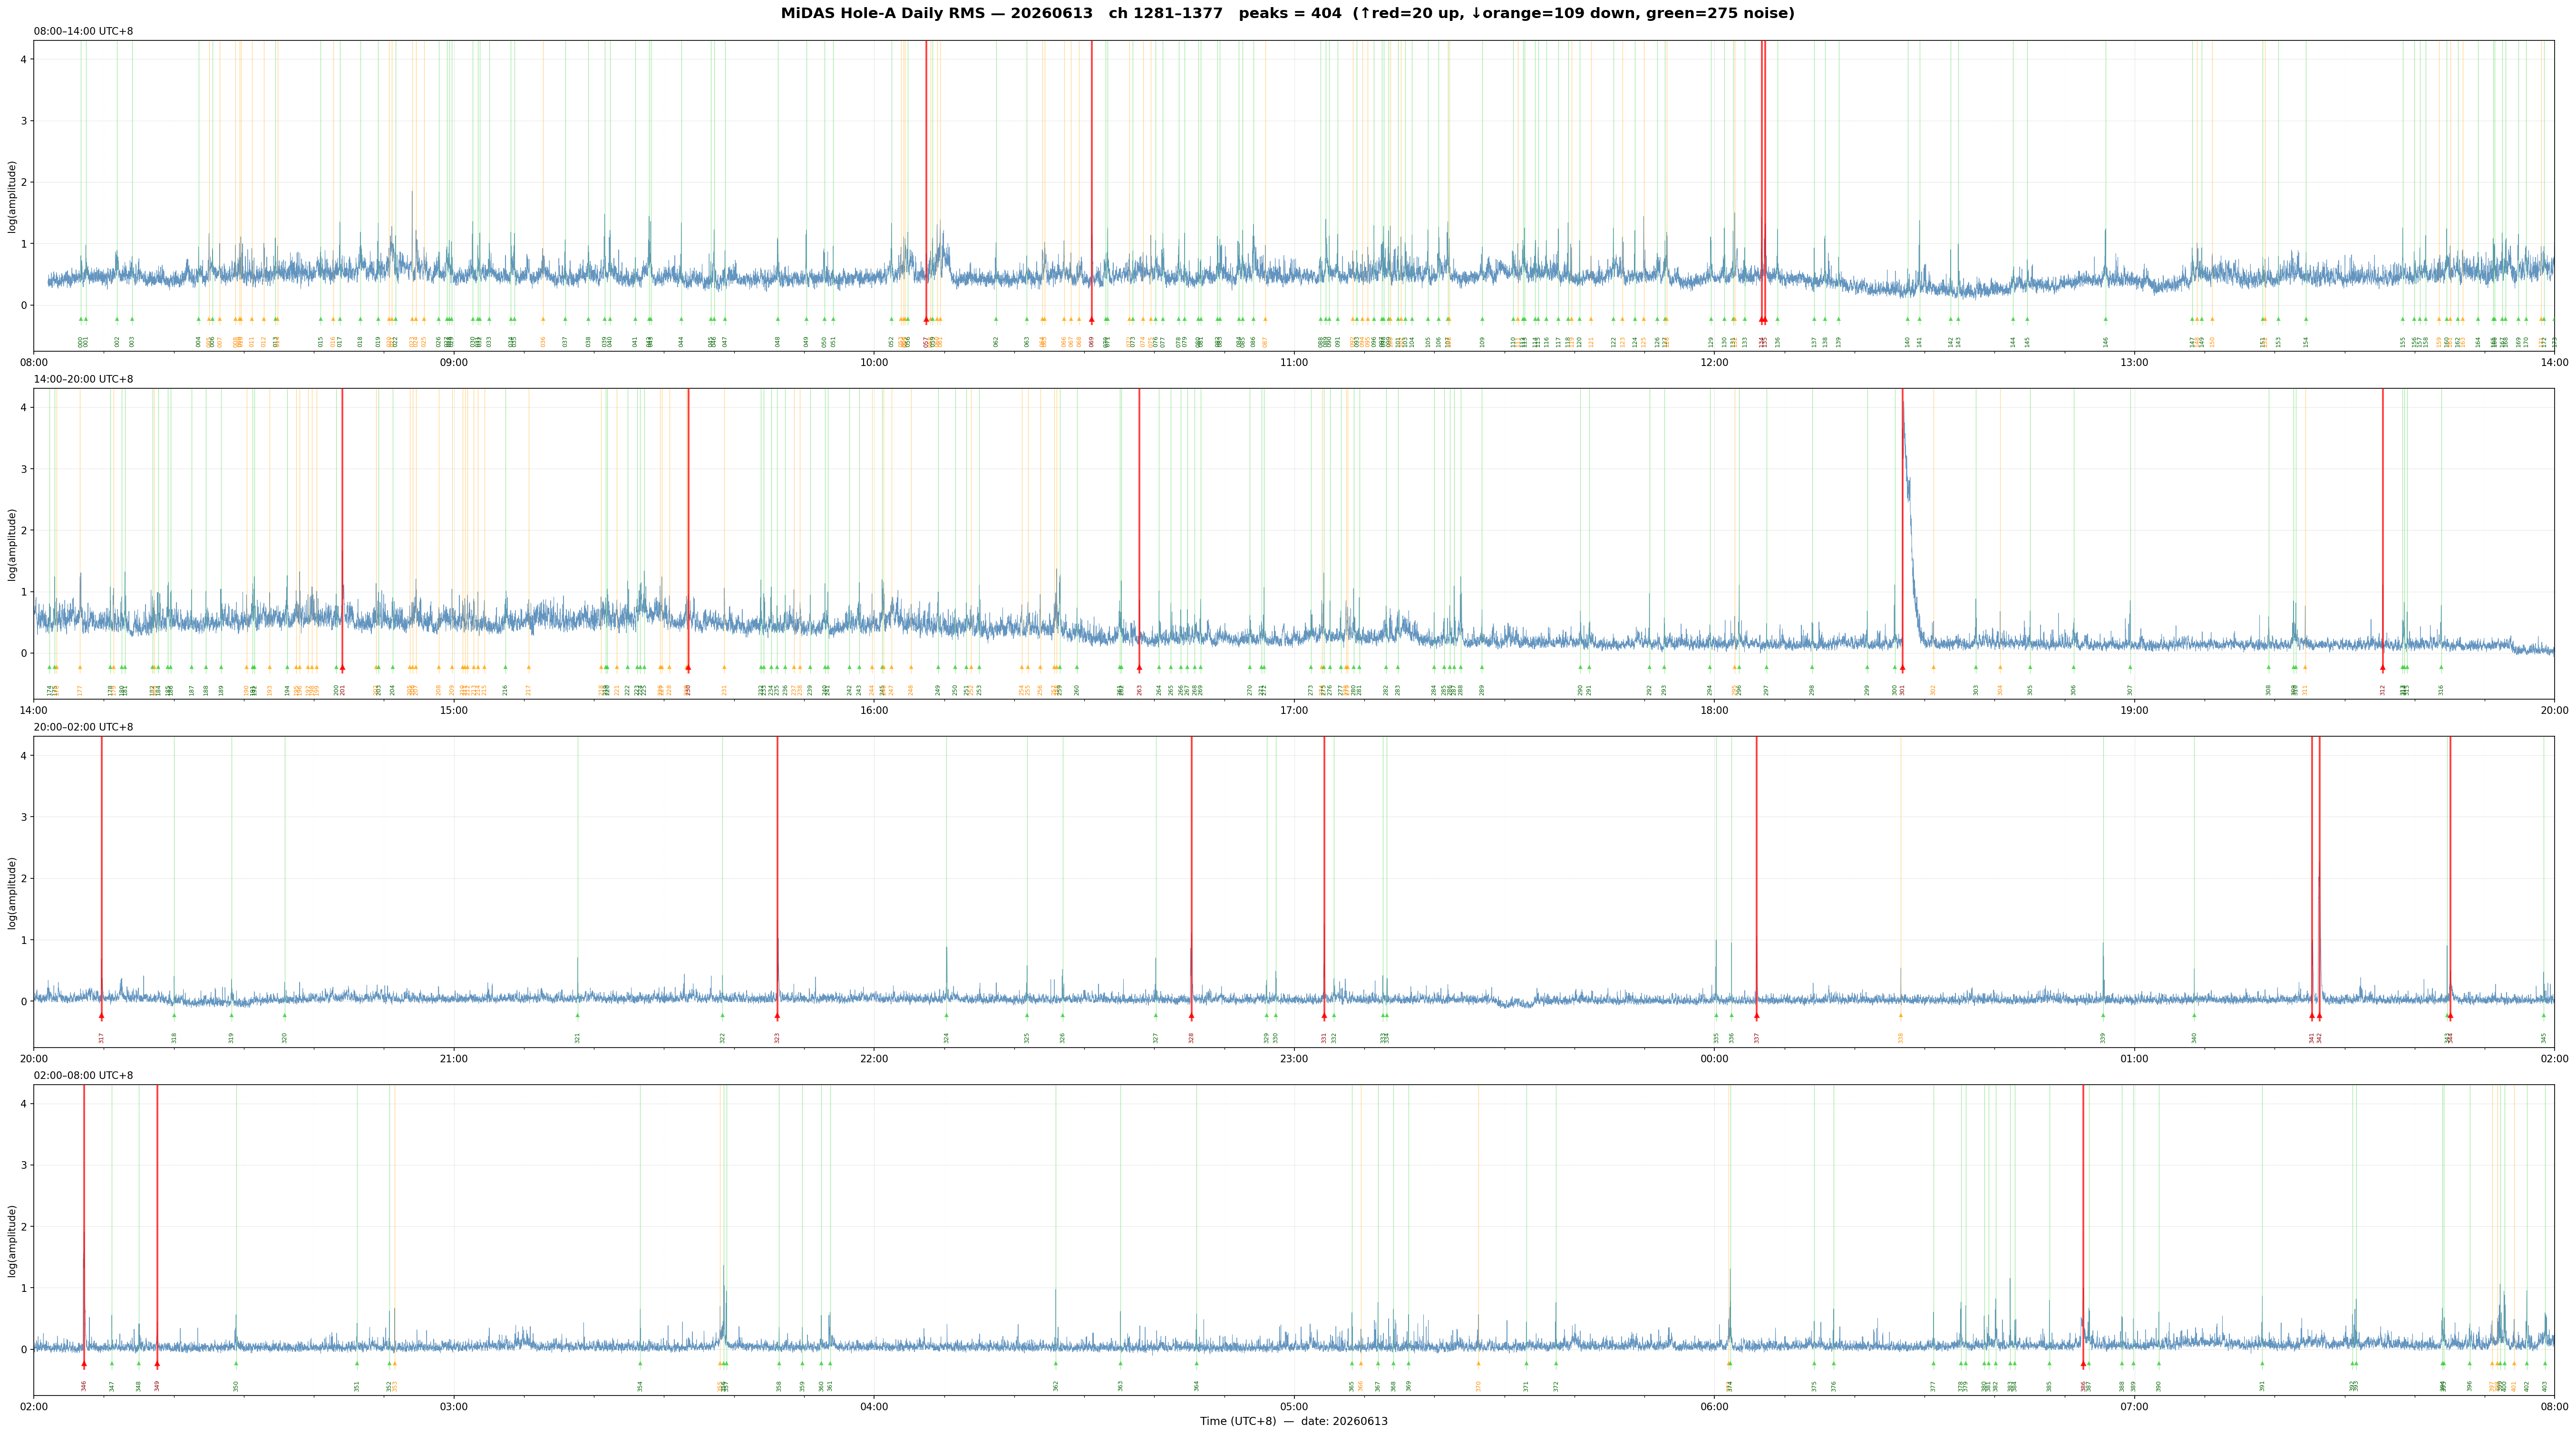Click the peak number label 359
Screen dimensions: 2576x1434
tap(802, 1386)
